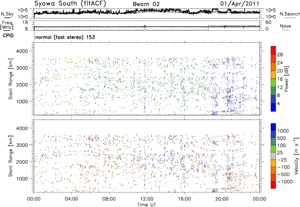Viewport: 300px width, 207px height.
Task: Pick the blue 4–8 dB power swatch
Action: tap(273, 99)
